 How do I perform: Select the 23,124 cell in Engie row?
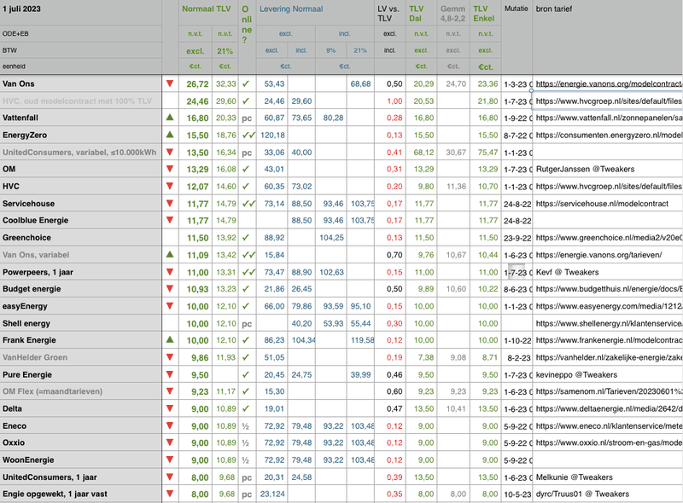[x=272, y=494]
